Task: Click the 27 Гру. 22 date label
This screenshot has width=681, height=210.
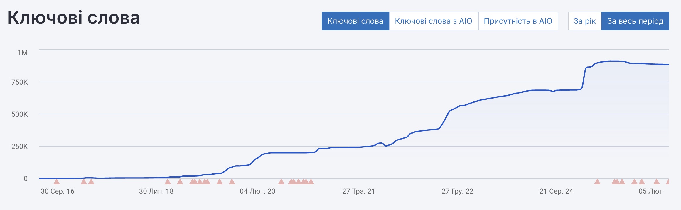Action: point(457,191)
